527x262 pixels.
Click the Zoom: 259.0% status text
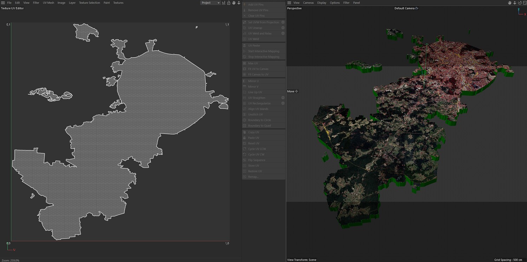10,260
